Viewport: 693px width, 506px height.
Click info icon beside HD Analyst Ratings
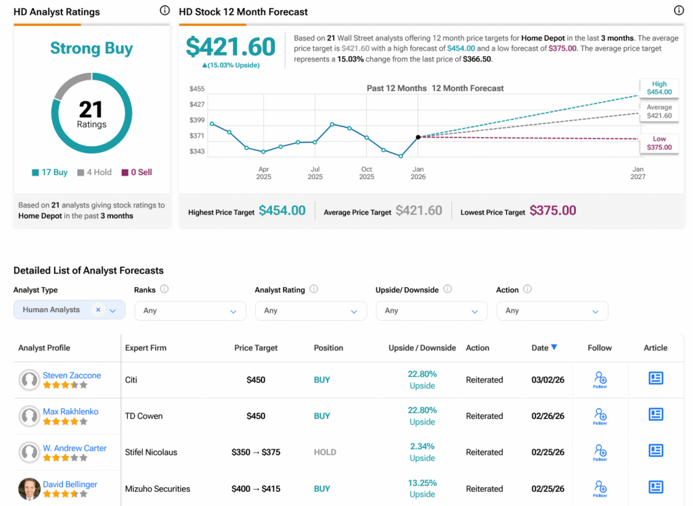(x=164, y=11)
